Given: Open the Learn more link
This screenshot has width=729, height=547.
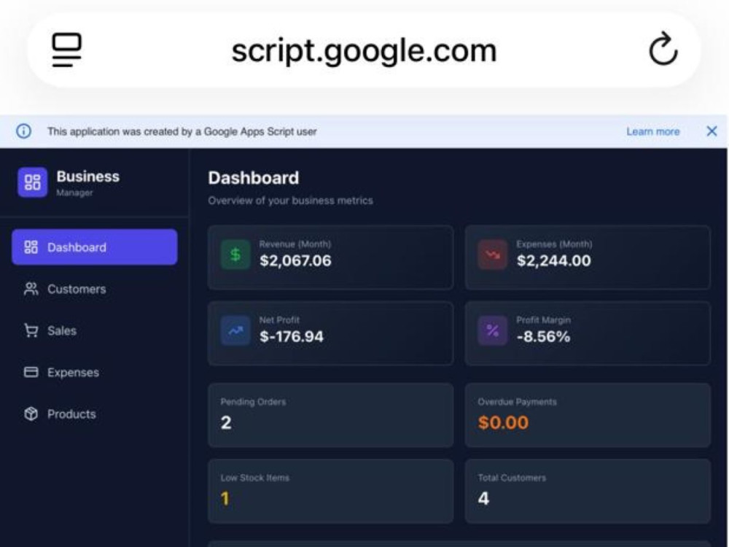Looking at the screenshot, I should pyautogui.click(x=652, y=131).
